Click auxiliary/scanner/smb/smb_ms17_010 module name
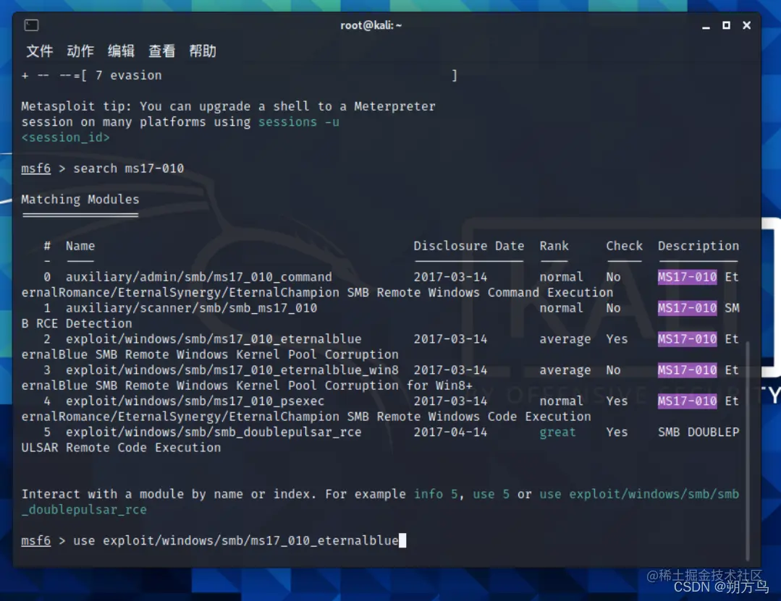This screenshot has width=781, height=601. pos(191,308)
